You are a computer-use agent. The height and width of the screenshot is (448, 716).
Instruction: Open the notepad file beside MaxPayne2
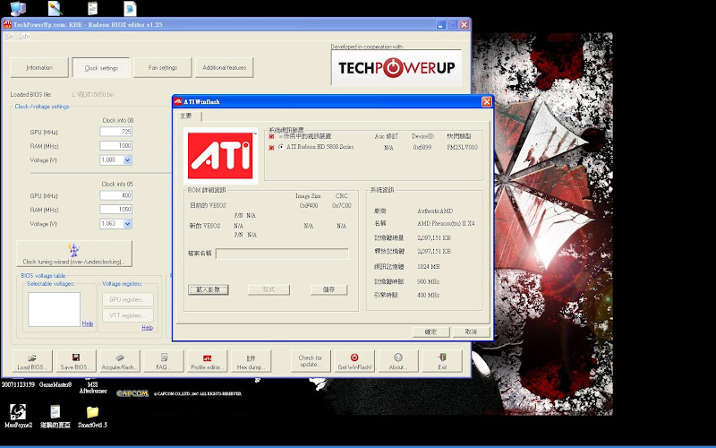[55, 416]
